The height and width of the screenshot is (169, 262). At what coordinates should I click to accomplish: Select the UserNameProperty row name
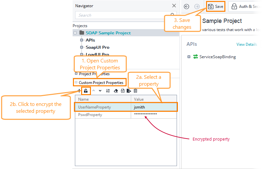[95, 107]
